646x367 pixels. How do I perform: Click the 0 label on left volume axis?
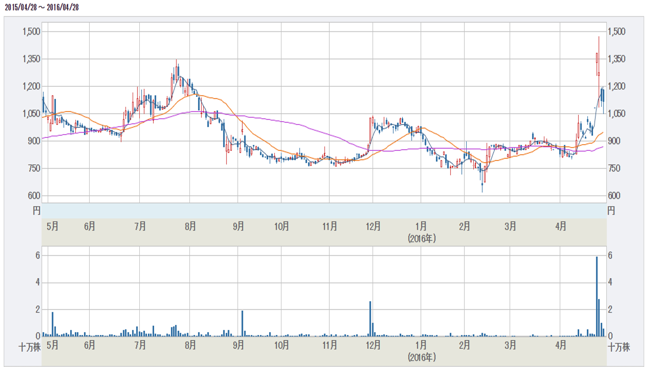tap(37, 336)
